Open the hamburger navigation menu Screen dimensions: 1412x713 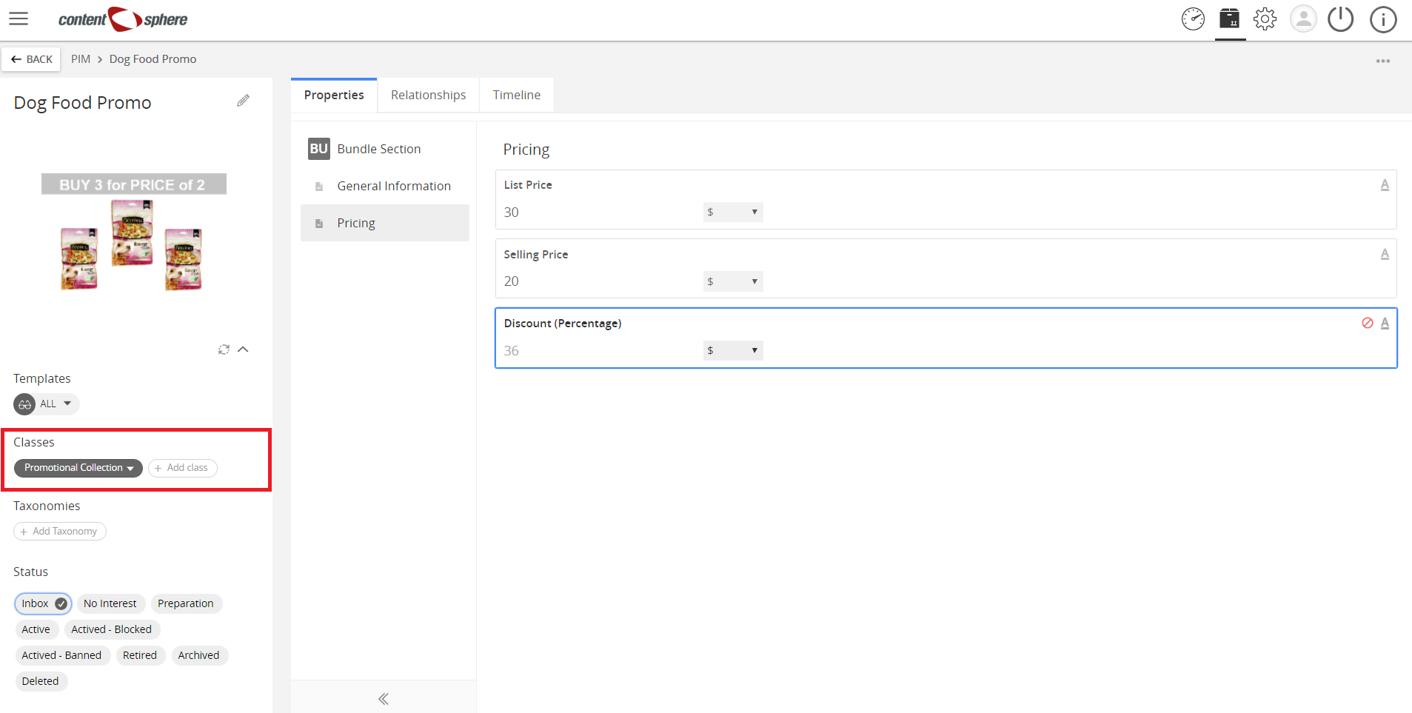19,19
